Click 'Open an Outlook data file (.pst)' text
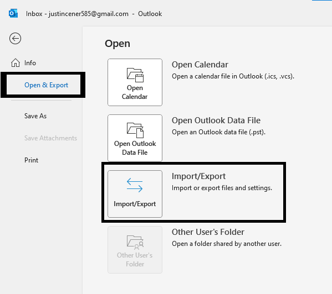Screen dimensions: 332x294 point(218,132)
